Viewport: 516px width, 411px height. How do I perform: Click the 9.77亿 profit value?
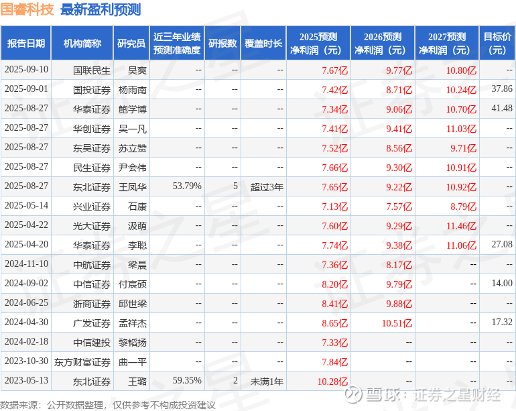tap(399, 70)
